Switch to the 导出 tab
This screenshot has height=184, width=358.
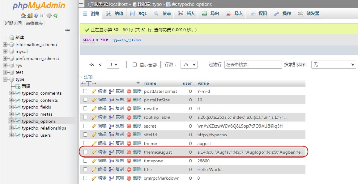(x=210, y=14)
